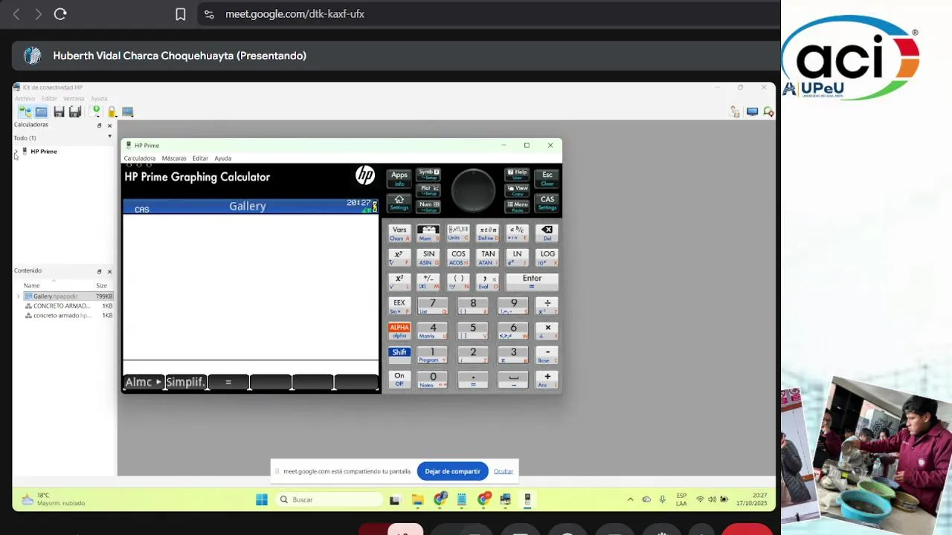Click the number 0 Notes key
Viewport: 952px width, 535px height.
(x=433, y=379)
